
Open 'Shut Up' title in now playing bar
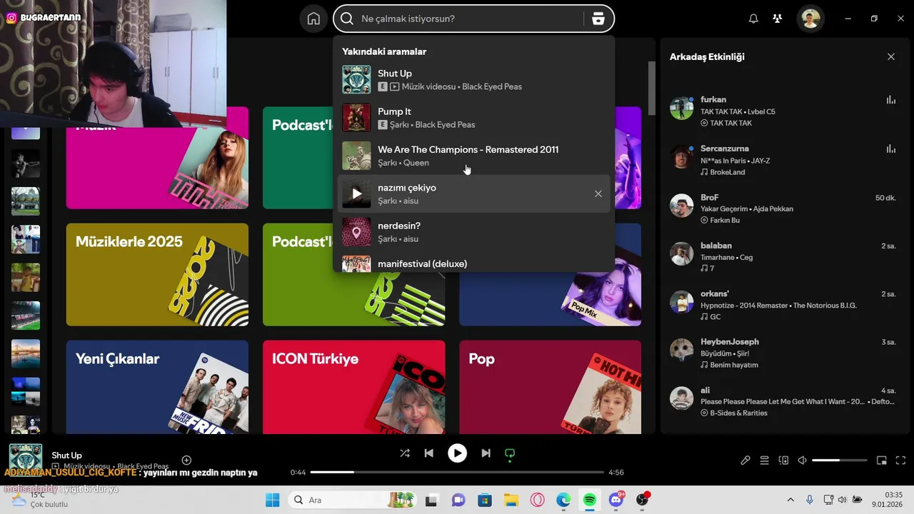tap(66, 455)
